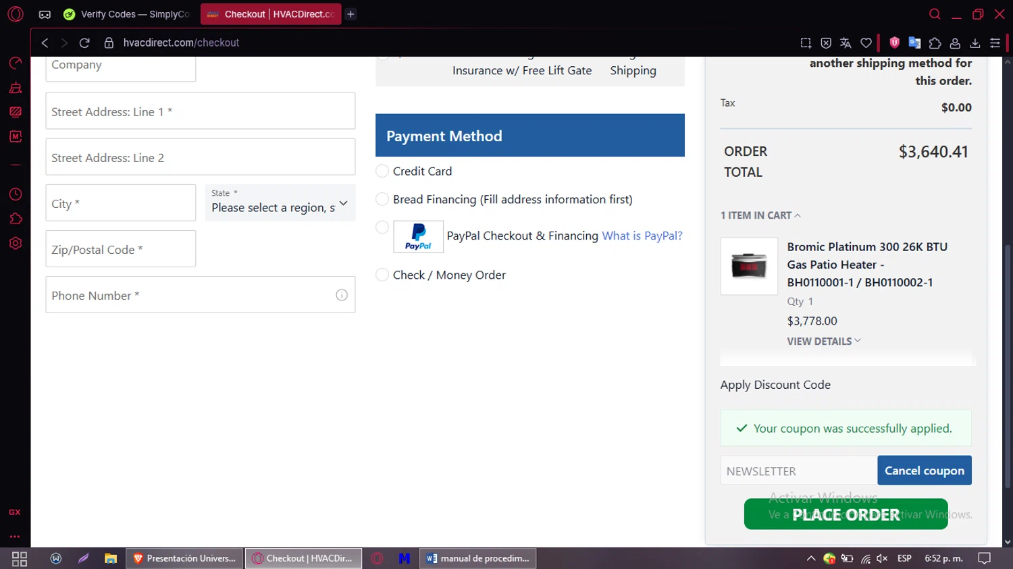Image resolution: width=1013 pixels, height=569 pixels.
Task: Click the $3,640.41 order total value
Action: (x=933, y=152)
